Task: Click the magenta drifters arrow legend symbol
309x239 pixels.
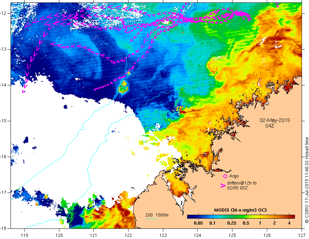Action: [223, 186]
